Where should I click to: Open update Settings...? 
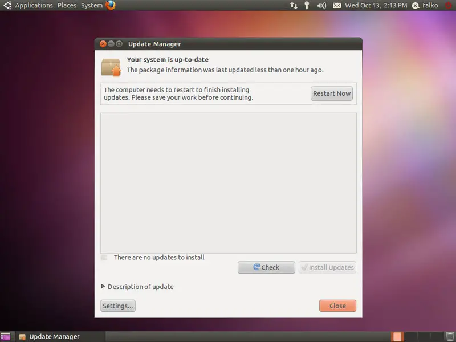[118, 306]
